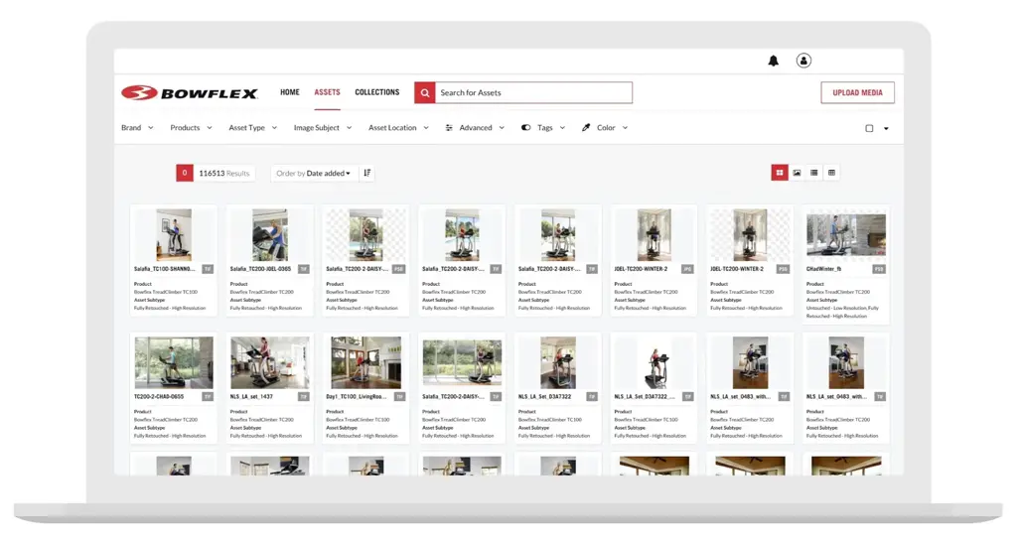The width and height of the screenshot is (1017, 544).
Task: Reverse the sort direction icon
Action: coord(367,173)
